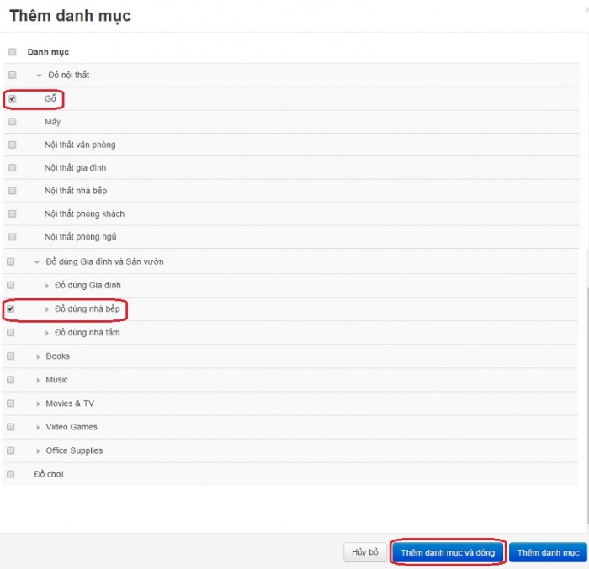Select the Books label

pos(57,356)
